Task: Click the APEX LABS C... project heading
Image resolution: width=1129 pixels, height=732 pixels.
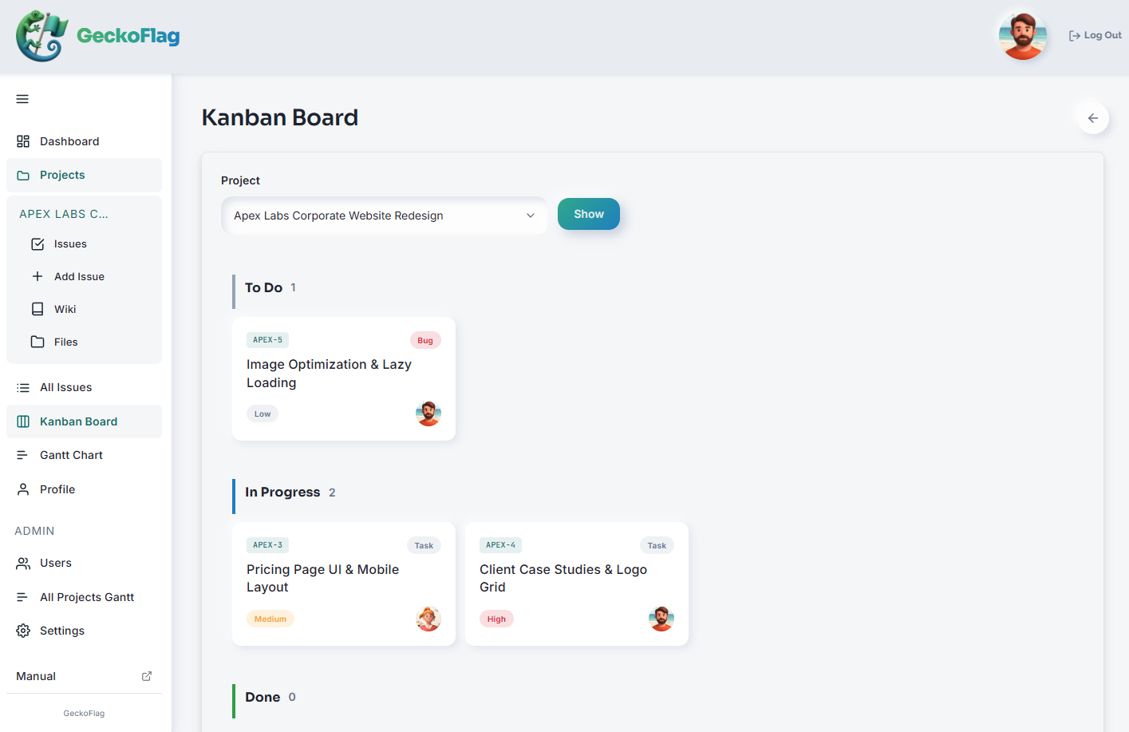Action: point(64,214)
